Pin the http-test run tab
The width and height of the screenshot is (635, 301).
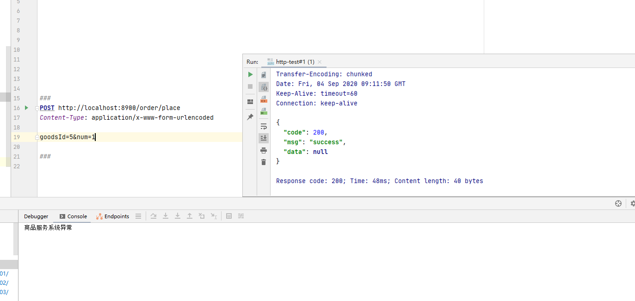[x=250, y=117]
